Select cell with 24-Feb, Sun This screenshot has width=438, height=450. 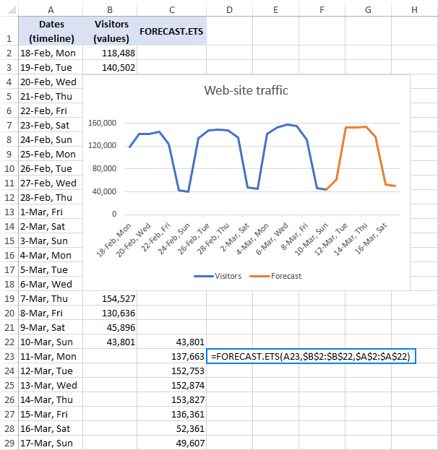pyautogui.click(x=51, y=139)
